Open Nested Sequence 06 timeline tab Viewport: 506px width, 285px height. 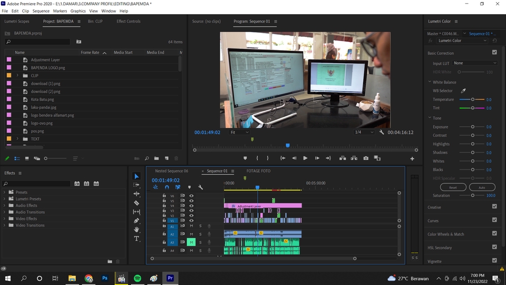(171, 171)
